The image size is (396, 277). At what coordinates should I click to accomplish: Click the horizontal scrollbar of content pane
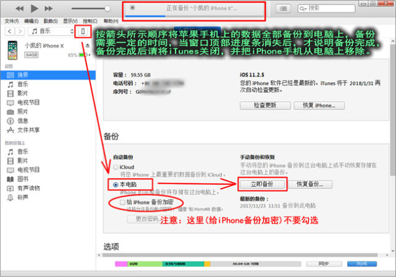(x=240, y=255)
